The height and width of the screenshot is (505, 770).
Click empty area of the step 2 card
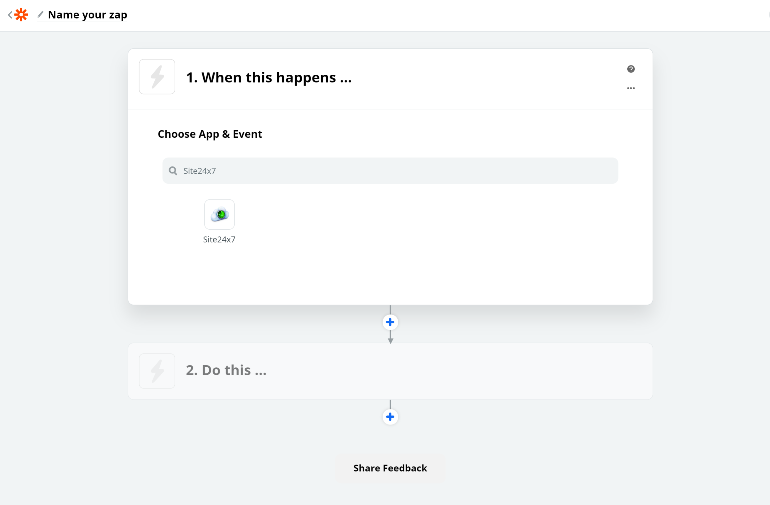click(453, 371)
